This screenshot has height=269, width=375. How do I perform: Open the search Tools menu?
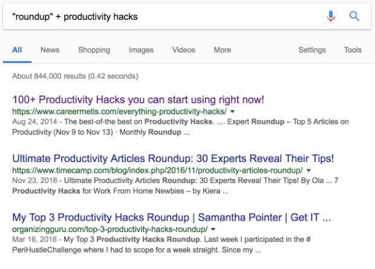click(x=353, y=50)
